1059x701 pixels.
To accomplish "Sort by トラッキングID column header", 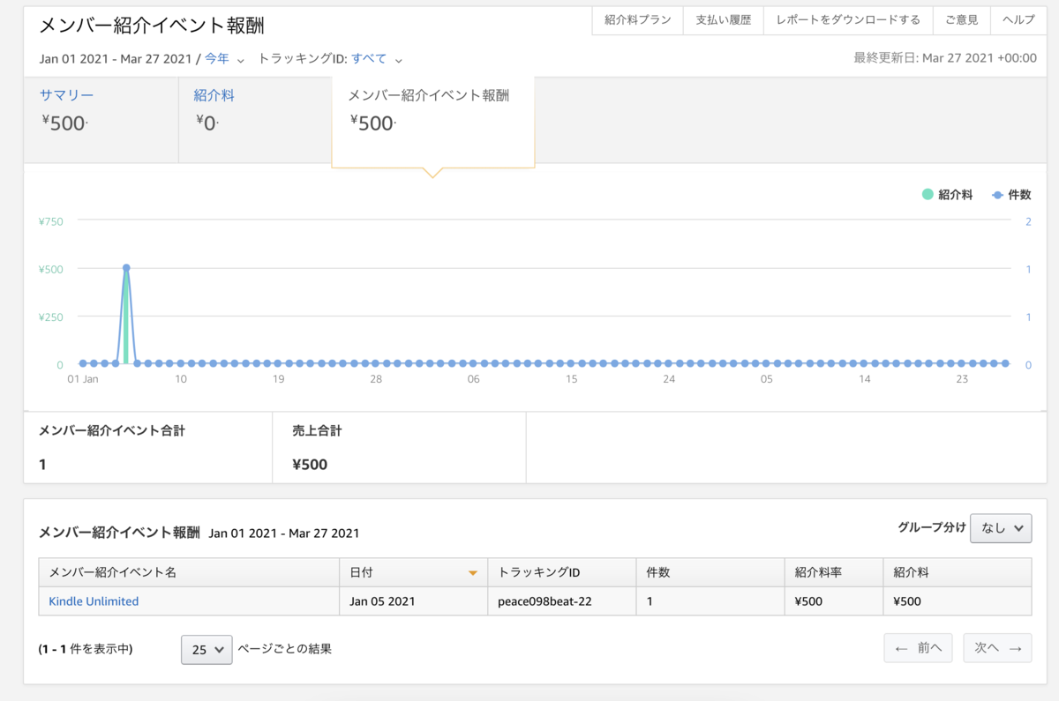I will click(561, 572).
